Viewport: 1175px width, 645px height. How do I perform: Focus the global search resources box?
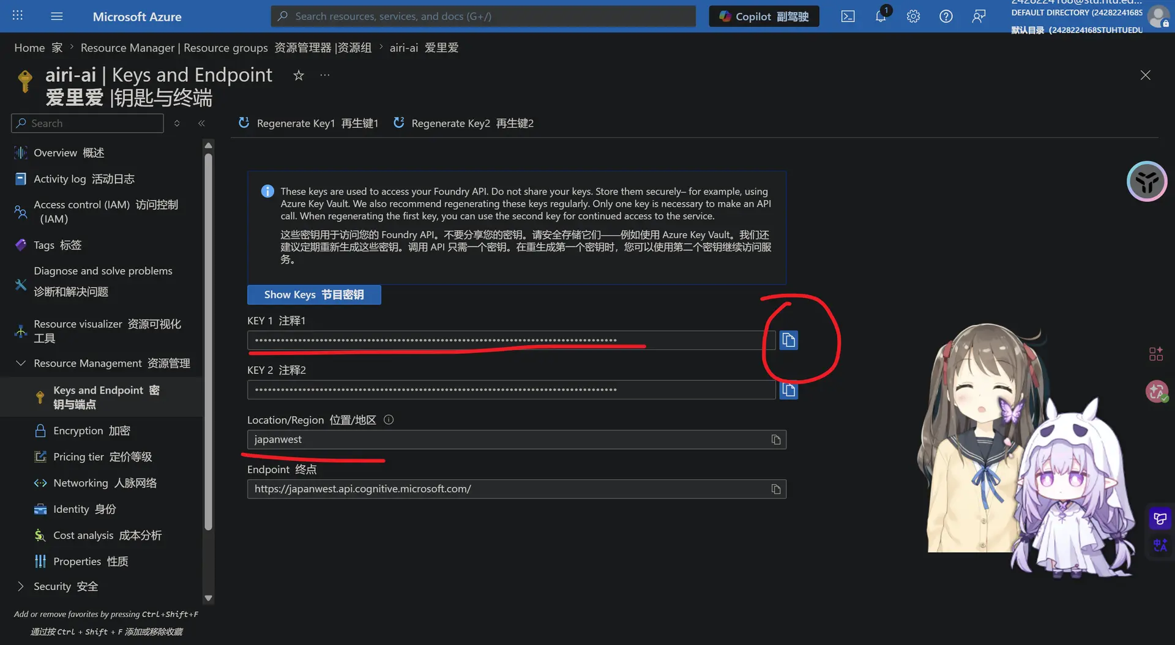pos(483,17)
